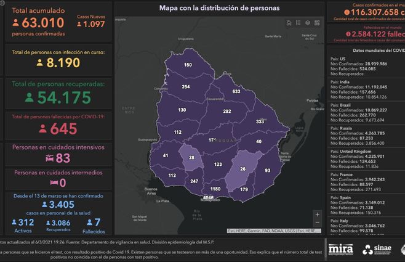Image resolution: width=405 pixels, height=262 pixels.
Task: Open the map layers icon
Action: (x=307, y=23)
